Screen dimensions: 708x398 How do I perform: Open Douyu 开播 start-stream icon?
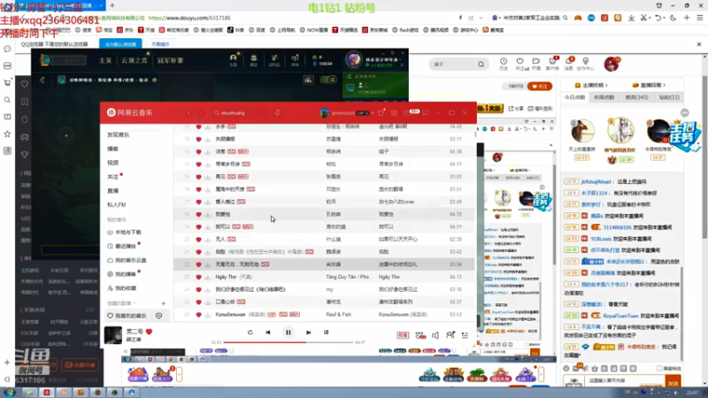(x=536, y=64)
